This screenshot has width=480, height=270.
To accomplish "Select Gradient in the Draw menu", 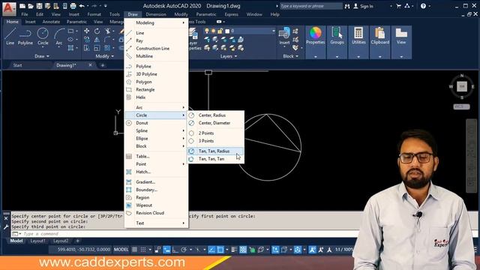I will coord(156,181).
